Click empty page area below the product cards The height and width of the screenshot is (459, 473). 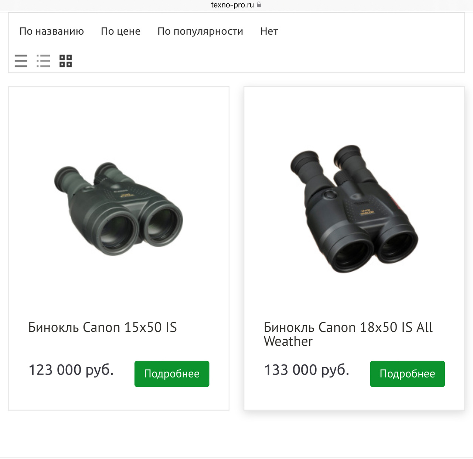(x=236, y=434)
